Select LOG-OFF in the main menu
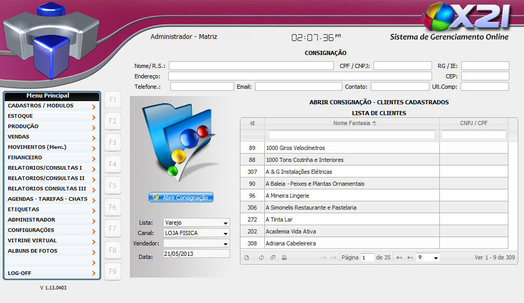524x303 pixels. pyautogui.click(x=51, y=273)
